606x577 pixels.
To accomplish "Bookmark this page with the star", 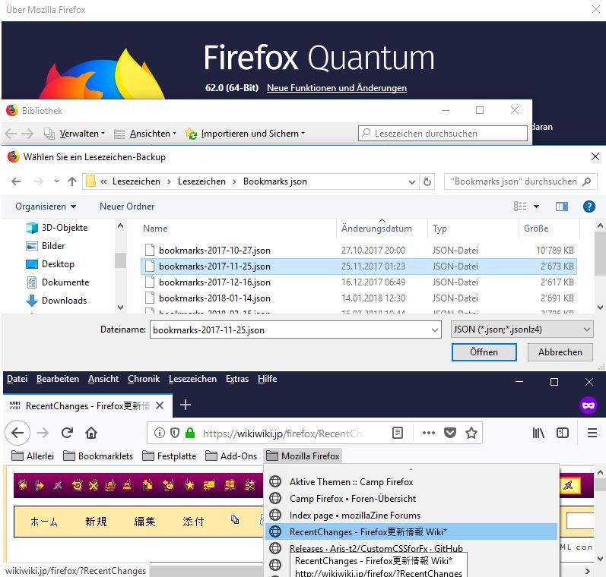I will pos(471,433).
